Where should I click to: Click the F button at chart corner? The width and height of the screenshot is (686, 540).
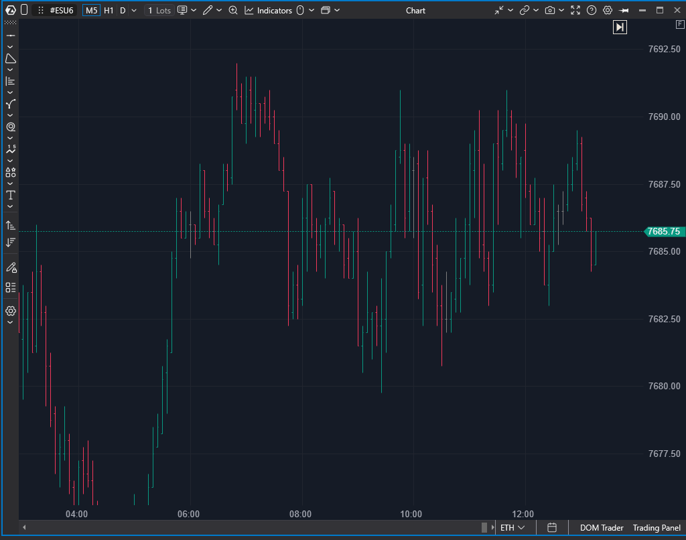coord(681,25)
